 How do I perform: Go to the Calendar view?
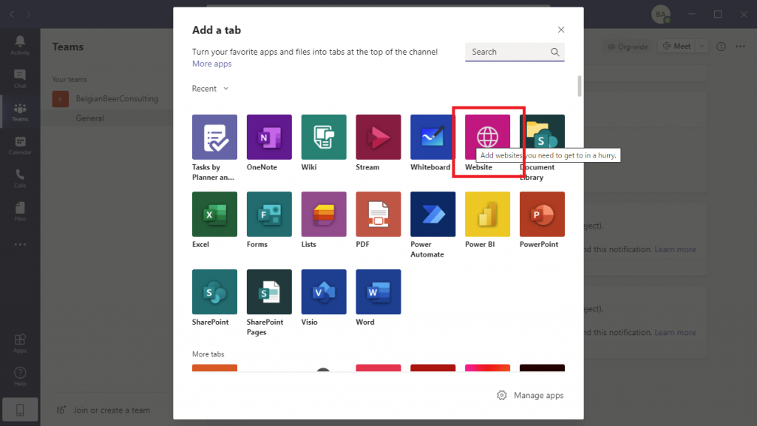click(x=20, y=146)
